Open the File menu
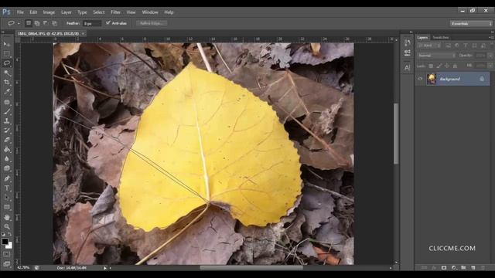Viewport: 495px width, 278px height. point(20,12)
